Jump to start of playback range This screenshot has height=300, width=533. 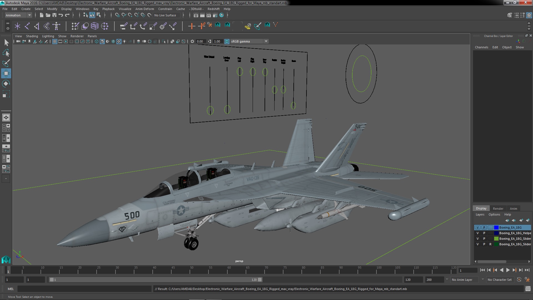[x=482, y=270]
